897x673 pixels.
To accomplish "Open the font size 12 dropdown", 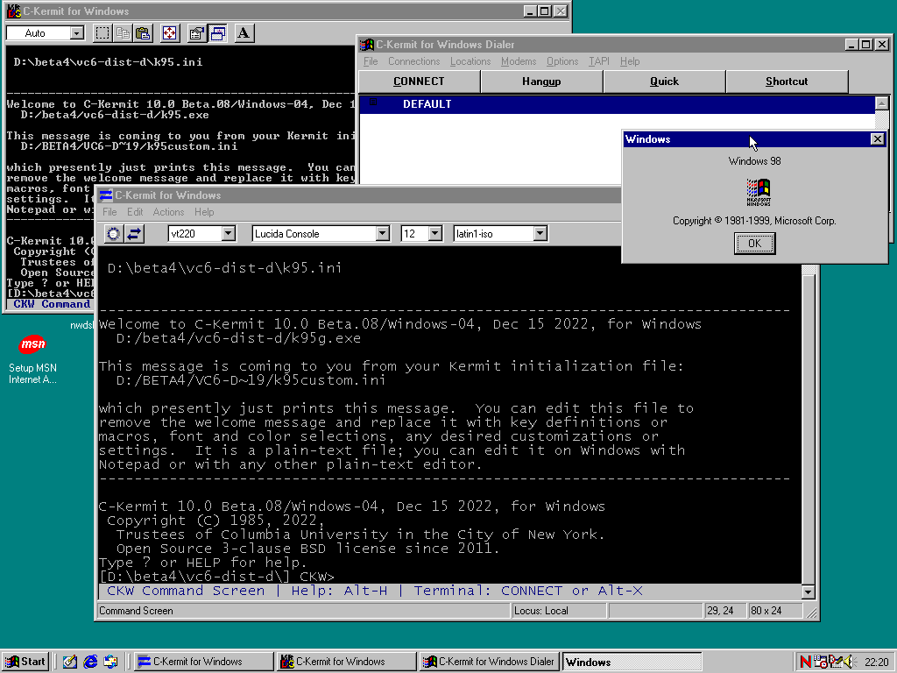I will tap(435, 233).
